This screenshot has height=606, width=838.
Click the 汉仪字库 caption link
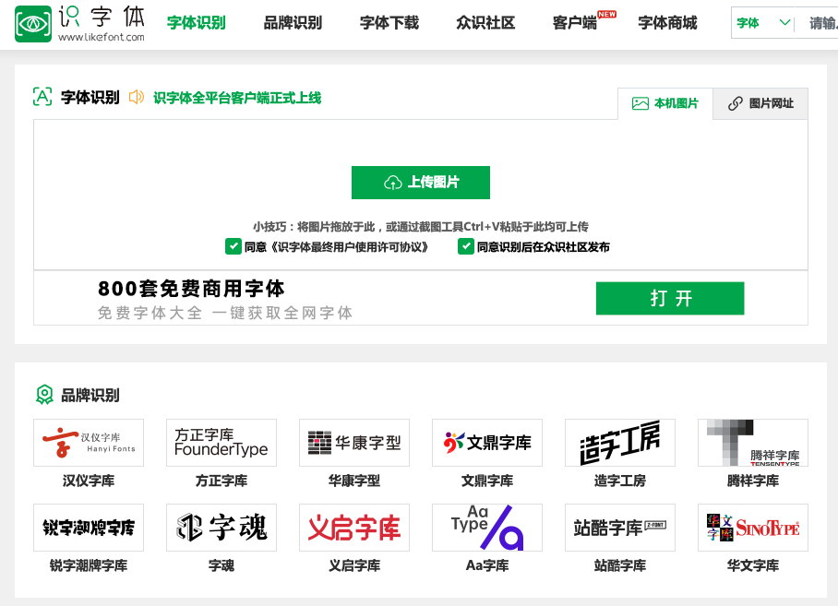[x=89, y=481]
